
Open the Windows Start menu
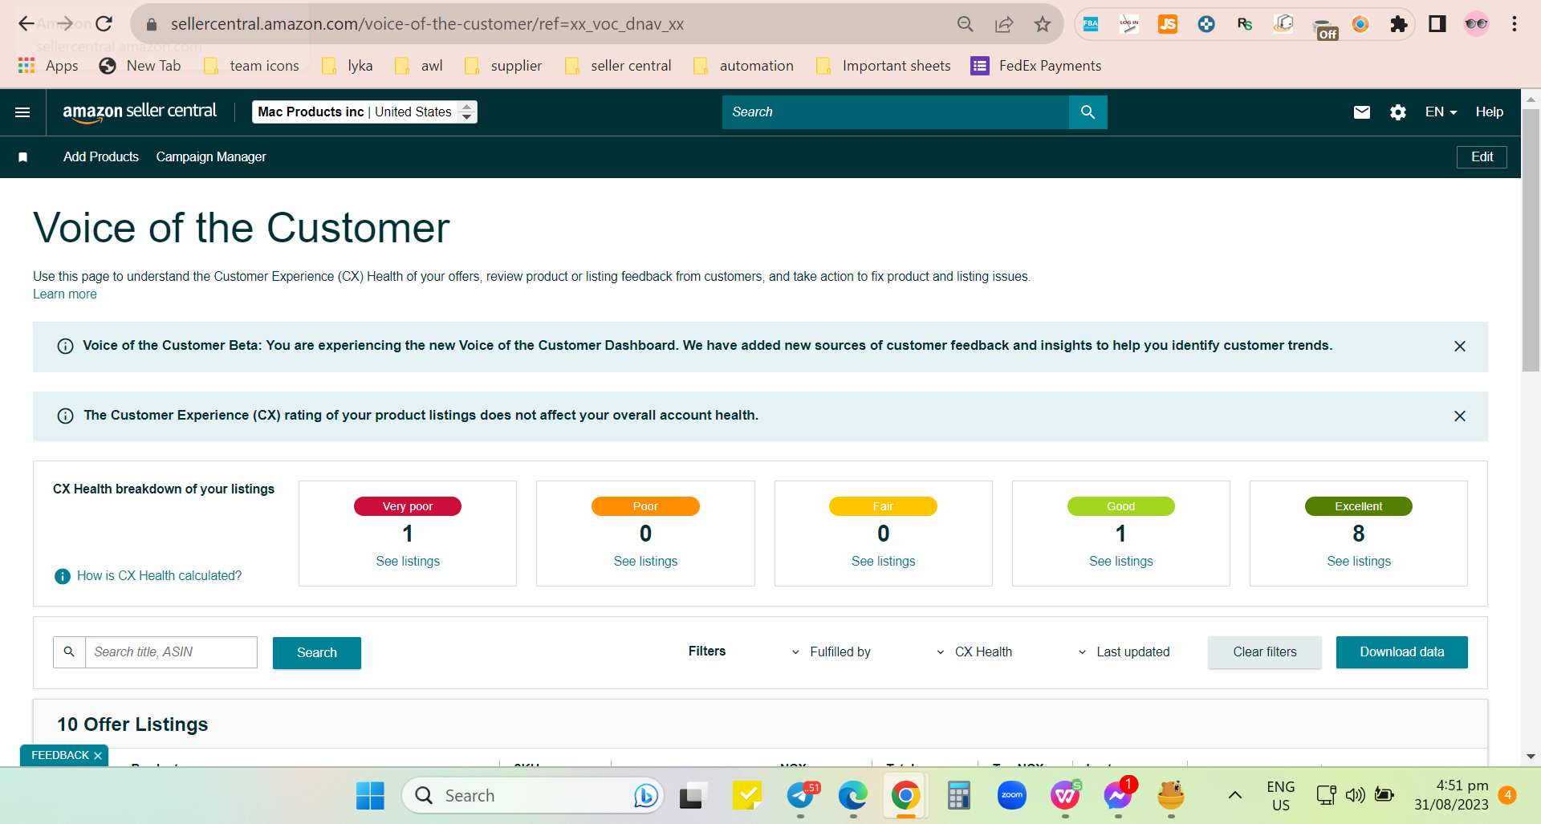pos(370,796)
